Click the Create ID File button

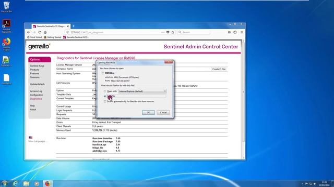pyautogui.click(x=219, y=69)
